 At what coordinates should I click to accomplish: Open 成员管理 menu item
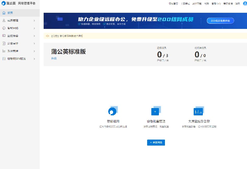[x=20, y=20]
